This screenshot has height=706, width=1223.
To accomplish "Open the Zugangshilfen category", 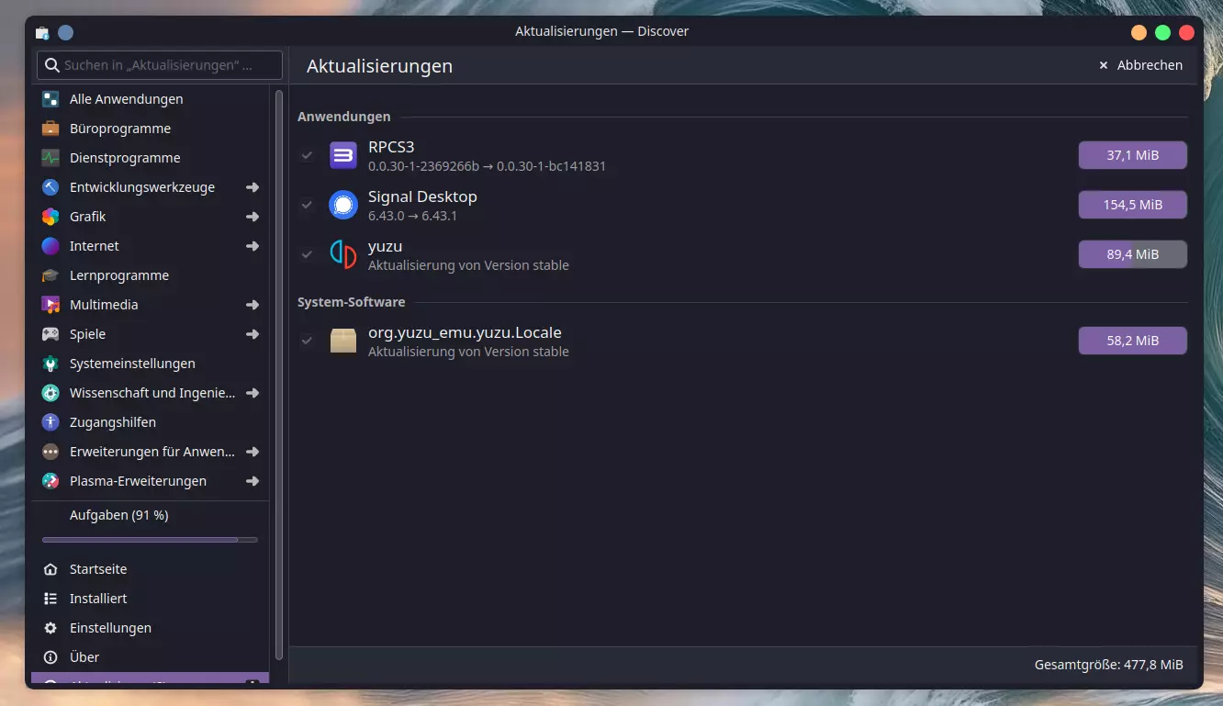I will (151, 422).
